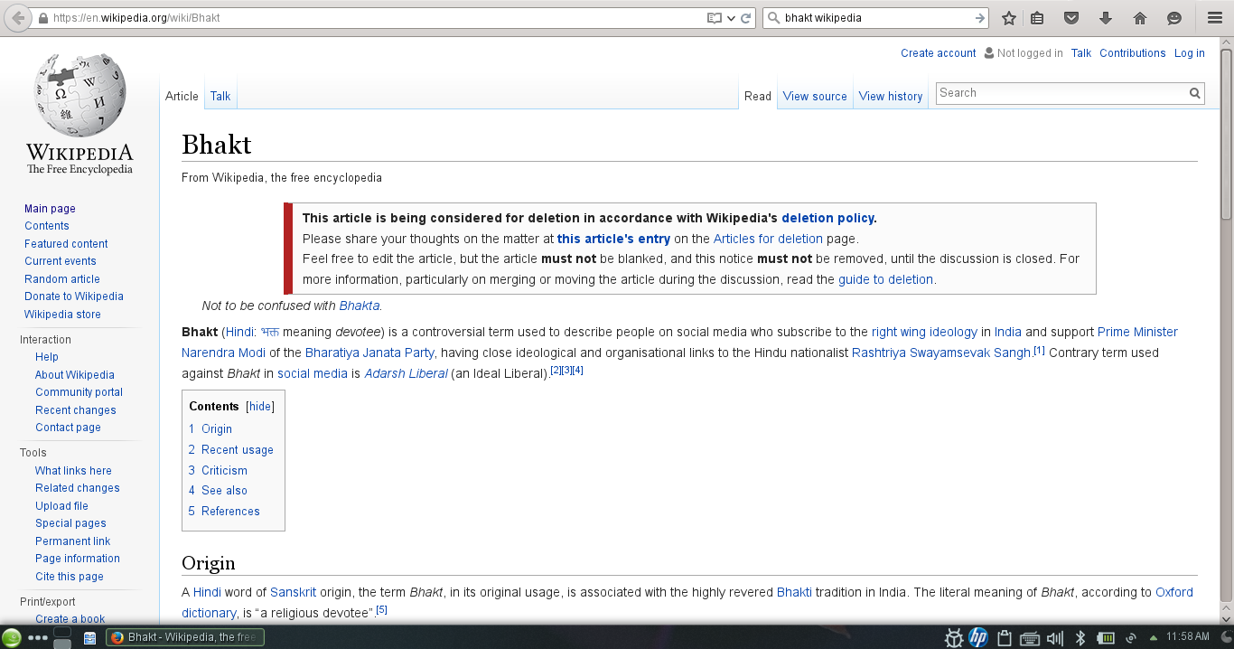Viewport: 1234px width, 649px height.
Task: Click the Firefox search bar text field
Action: coord(876,18)
